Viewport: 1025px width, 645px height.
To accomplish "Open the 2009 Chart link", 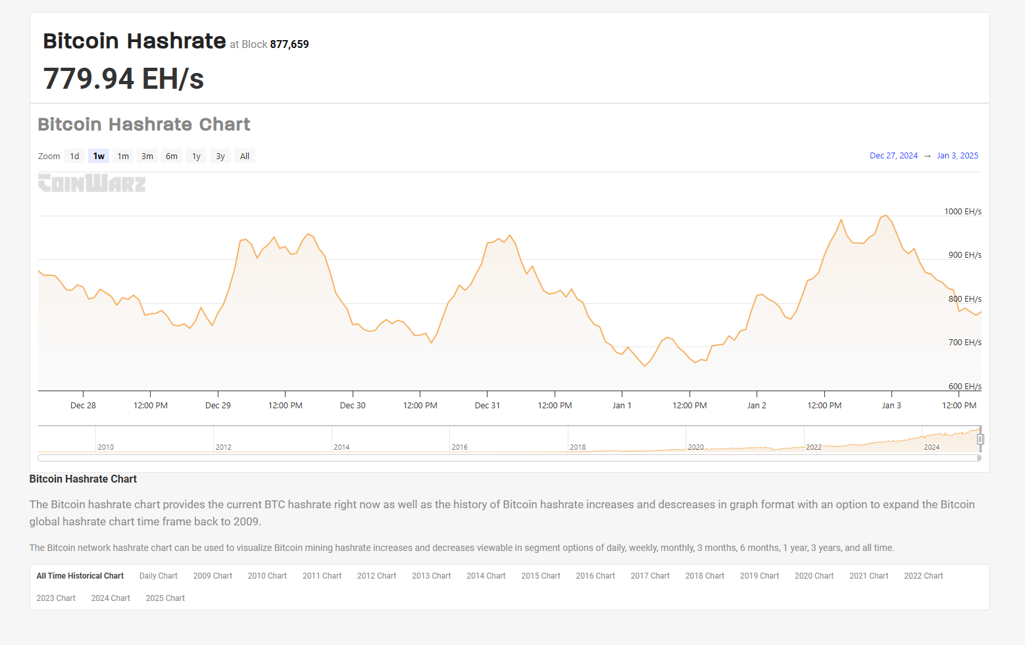I will click(213, 576).
